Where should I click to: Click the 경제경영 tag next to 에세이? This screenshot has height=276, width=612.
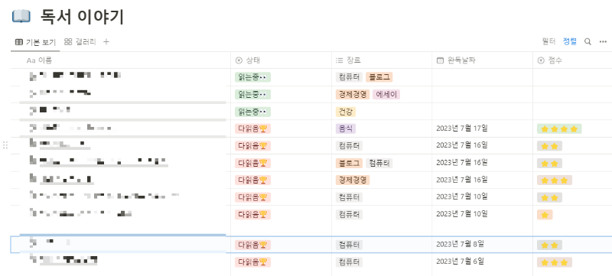click(x=353, y=94)
